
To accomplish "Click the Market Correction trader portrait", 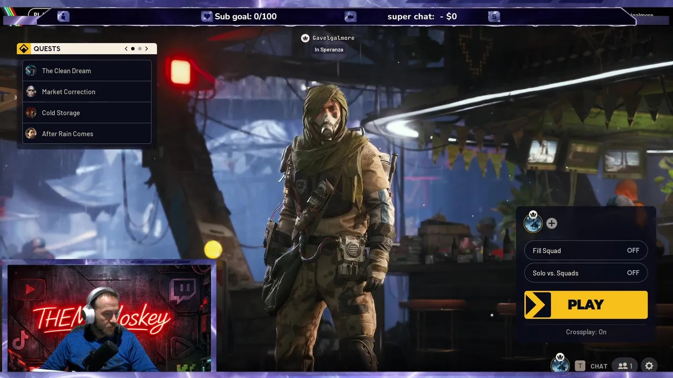I will pyautogui.click(x=31, y=92).
